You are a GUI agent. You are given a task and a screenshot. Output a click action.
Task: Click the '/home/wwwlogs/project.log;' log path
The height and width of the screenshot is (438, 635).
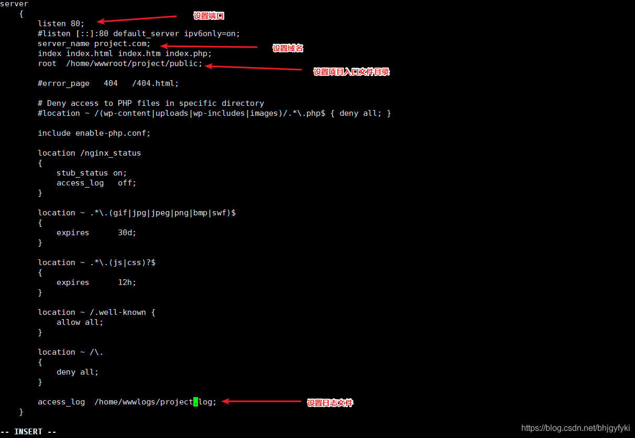(156, 402)
